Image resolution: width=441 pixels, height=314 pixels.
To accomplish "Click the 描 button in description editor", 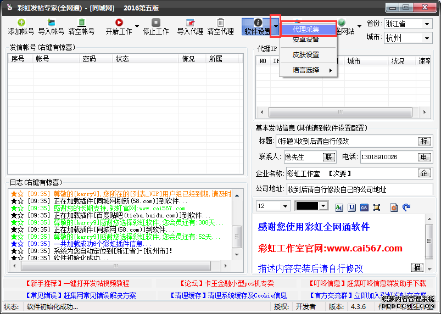I will (417, 267).
